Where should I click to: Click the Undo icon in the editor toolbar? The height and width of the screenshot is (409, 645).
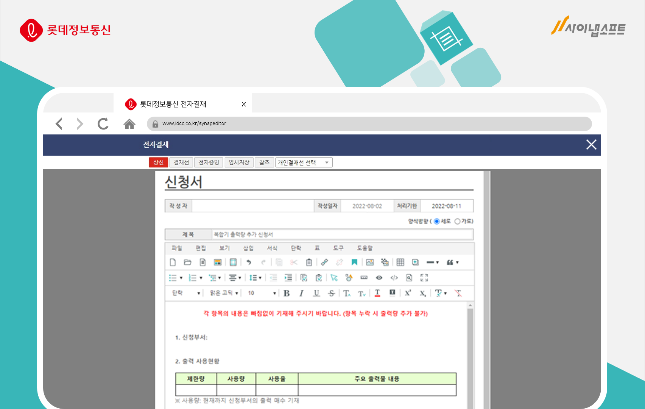249,262
